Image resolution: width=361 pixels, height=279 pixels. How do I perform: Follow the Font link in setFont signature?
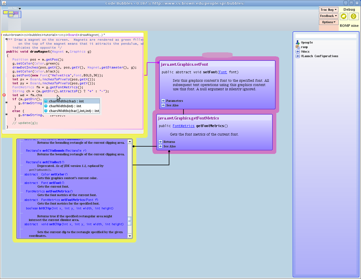[223, 72]
